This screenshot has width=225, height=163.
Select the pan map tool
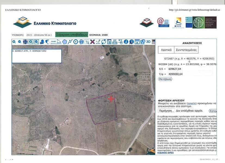[25, 42]
